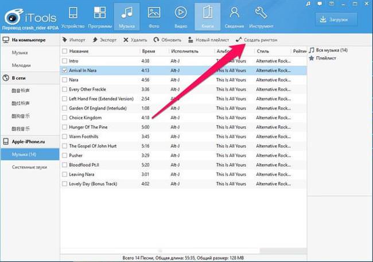This screenshot has height=262, width=373.
Task: Check the Hunger Of The Pine checkbox
Action: coord(64,127)
